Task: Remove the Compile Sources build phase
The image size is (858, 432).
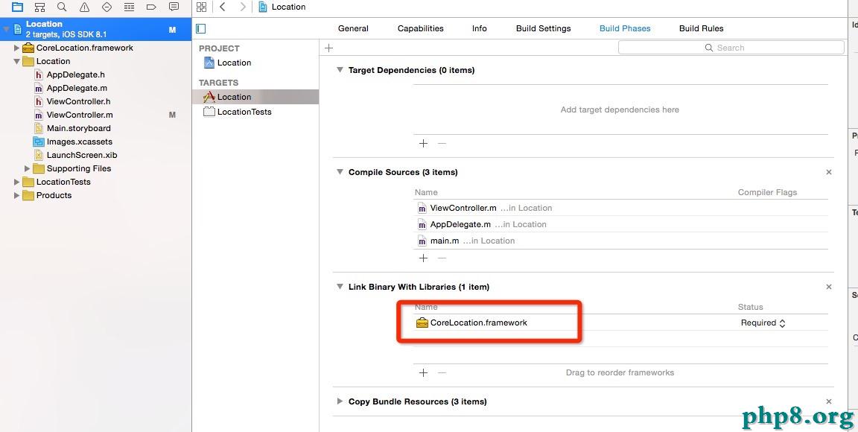Action: pyautogui.click(x=829, y=172)
